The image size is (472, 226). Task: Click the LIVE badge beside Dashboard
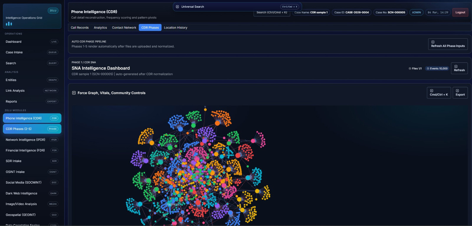[x=54, y=42]
